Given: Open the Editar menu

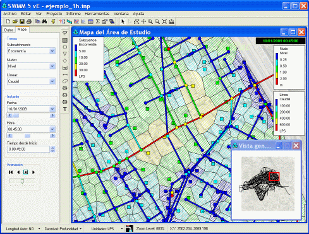Looking at the screenshot, I should click(26, 14).
